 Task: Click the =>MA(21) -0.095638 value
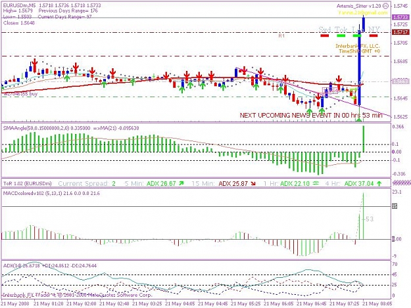pyautogui.click(x=116, y=128)
